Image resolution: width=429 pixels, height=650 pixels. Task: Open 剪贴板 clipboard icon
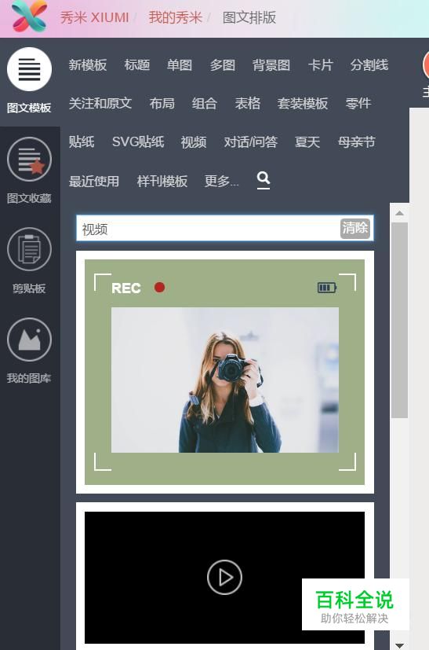(29, 250)
